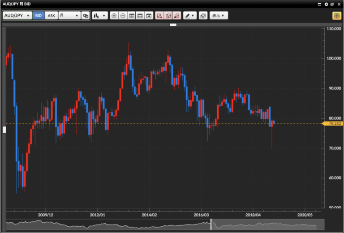Viewport: 344px width, 233px height.
Task: Click the pink add-order chart icon
Action: click(x=159, y=16)
